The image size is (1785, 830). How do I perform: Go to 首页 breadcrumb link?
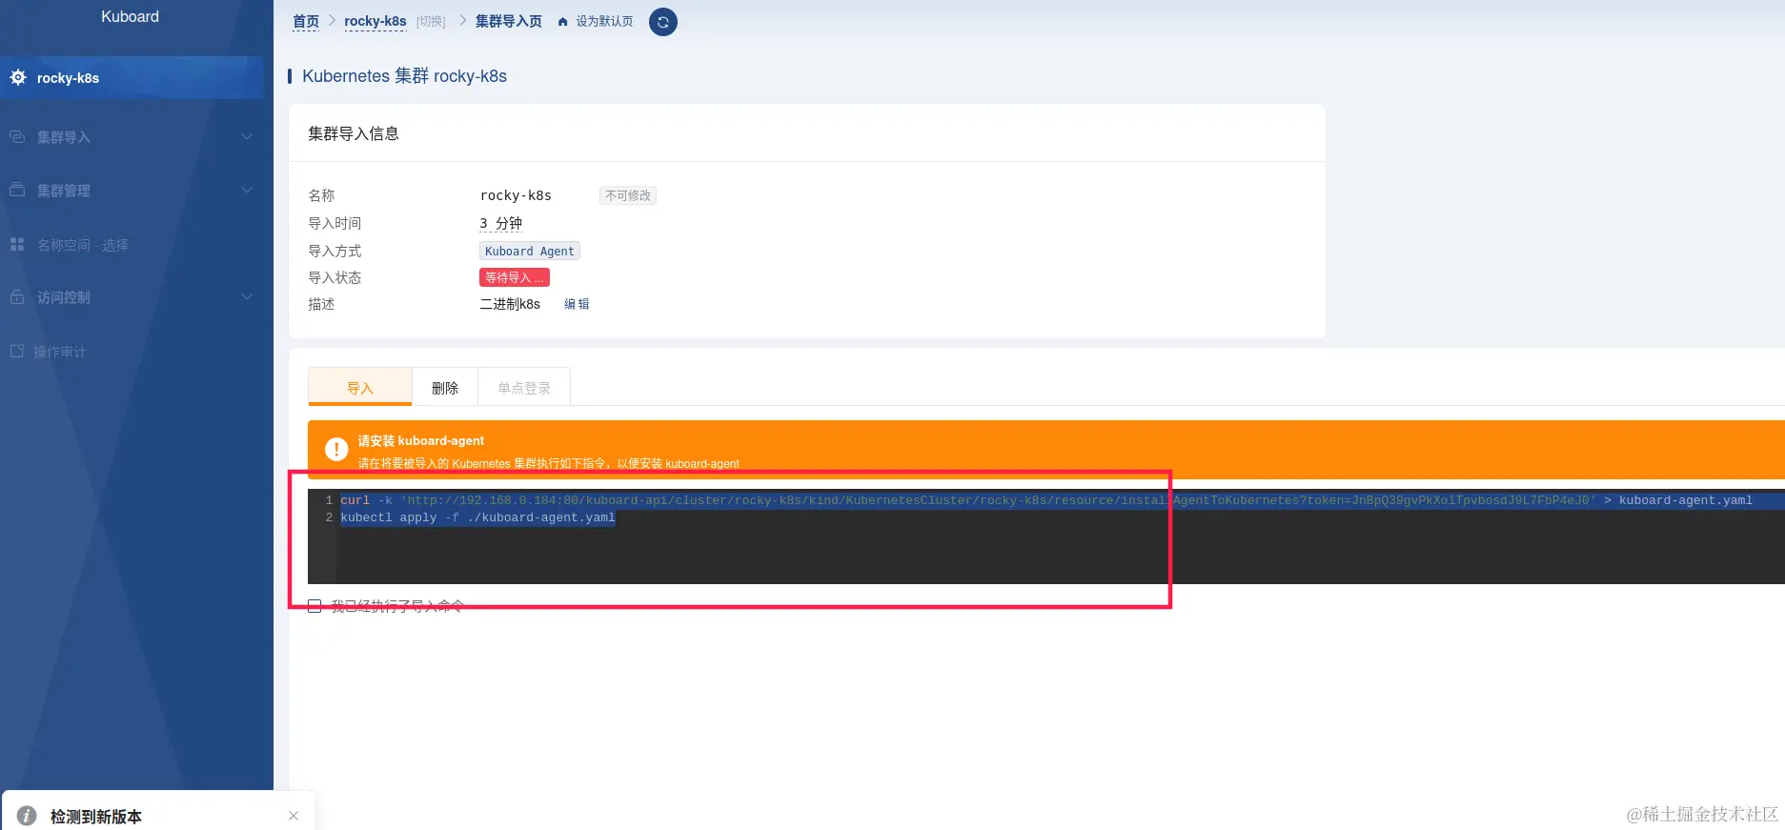coord(306,22)
